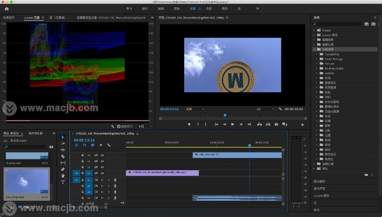Click the program monitor playhead scrubber
This screenshot has width=382, height=217.
click(225, 115)
